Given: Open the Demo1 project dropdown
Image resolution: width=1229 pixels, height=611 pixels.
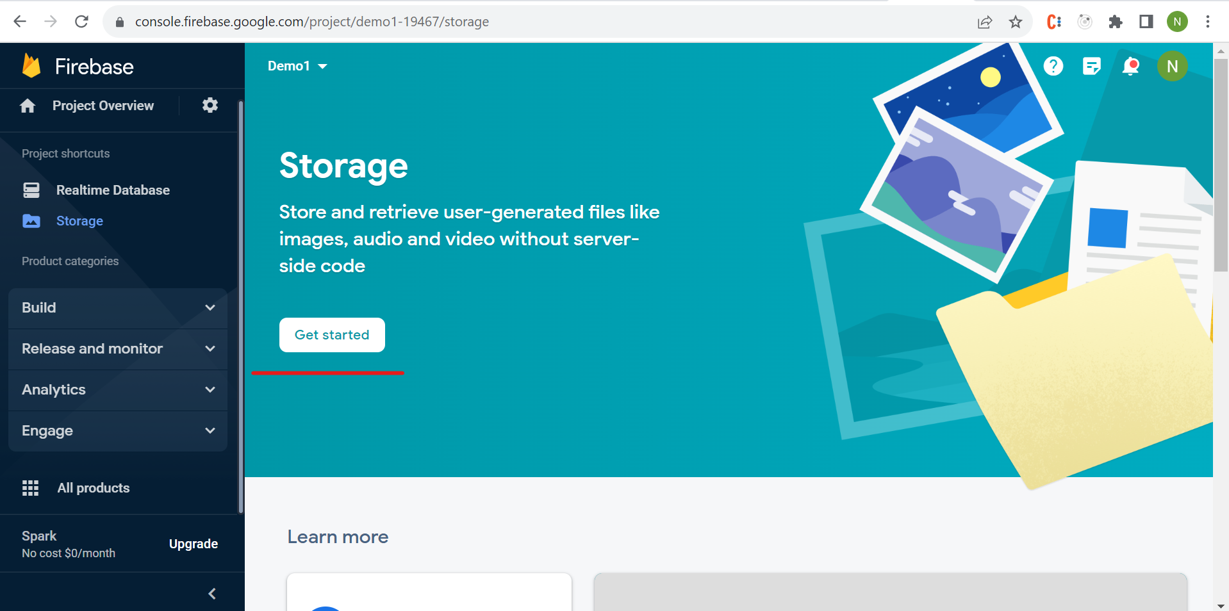Looking at the screenshot, I should 297,66.
